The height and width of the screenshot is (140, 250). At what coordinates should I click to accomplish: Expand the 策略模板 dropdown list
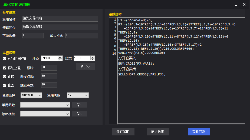pyautogui.click(x=45, y=114)
